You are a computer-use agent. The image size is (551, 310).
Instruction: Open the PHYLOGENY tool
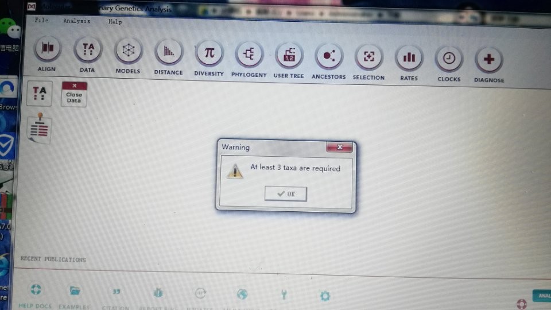tap(249, 55)
